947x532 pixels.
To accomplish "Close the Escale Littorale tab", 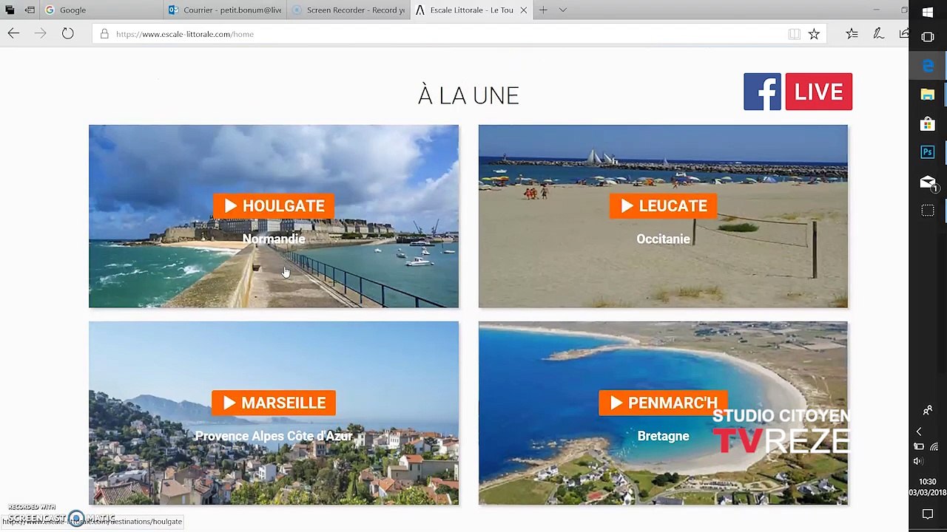I will pos(524,10).
